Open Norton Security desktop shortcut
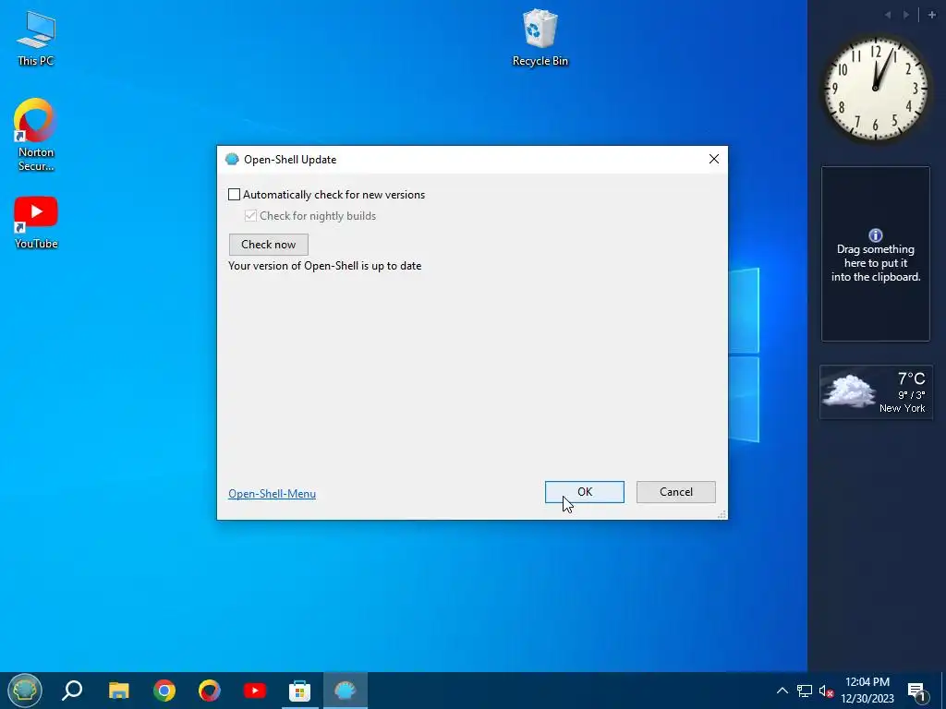The width and height of the screenshot is (946, 709). (x=35, y=134)
